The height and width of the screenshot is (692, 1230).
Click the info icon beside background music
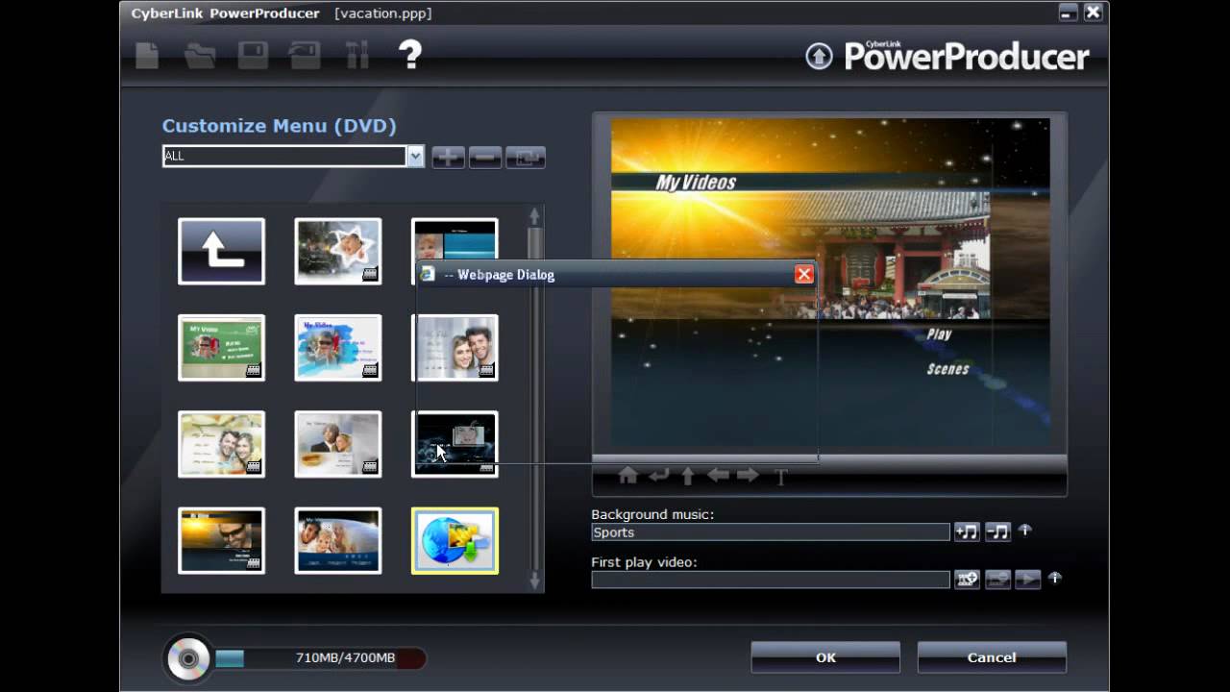(x=1025, y=530)
